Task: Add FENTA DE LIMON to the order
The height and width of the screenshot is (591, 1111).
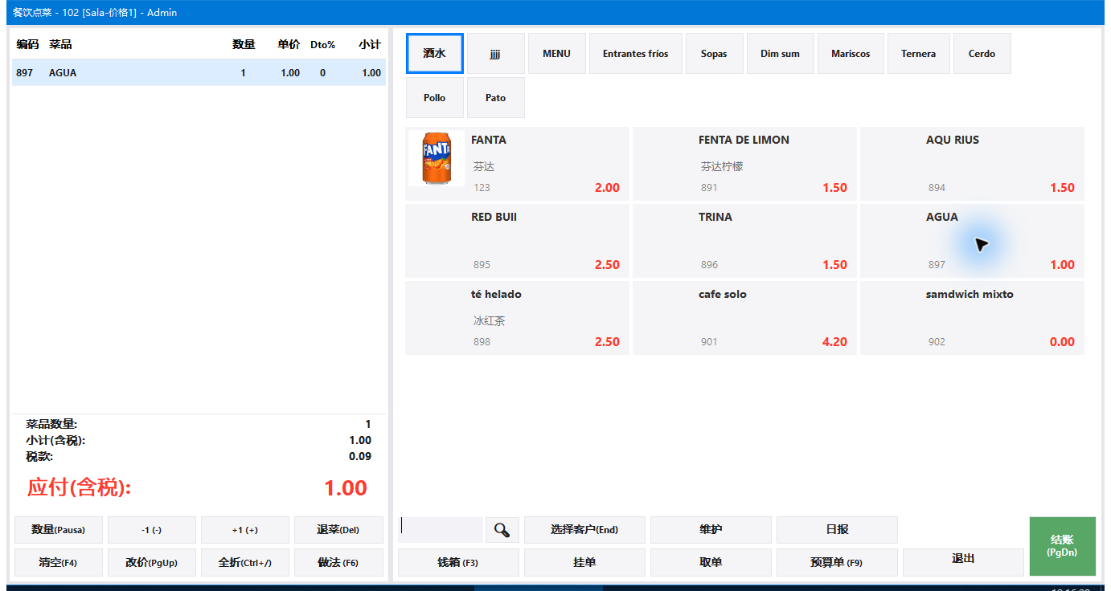Action: 744,164
